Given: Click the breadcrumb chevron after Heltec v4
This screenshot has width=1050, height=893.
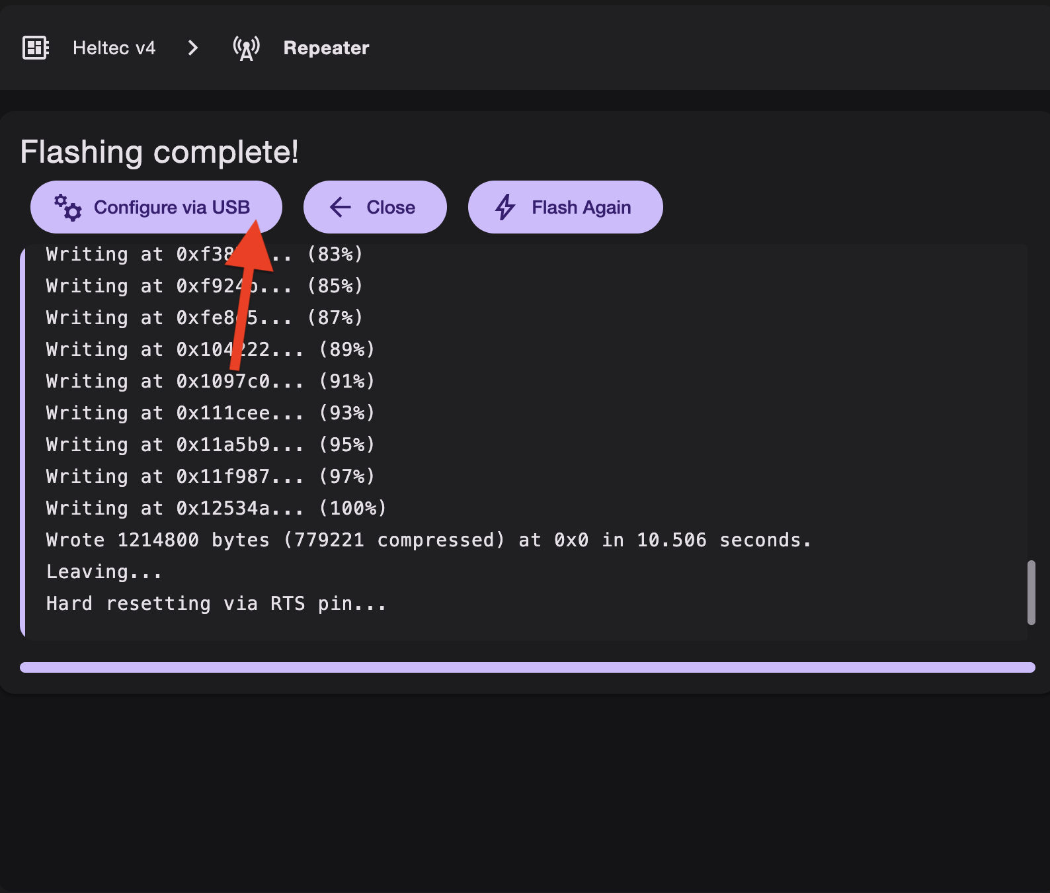Looking at the screenshot, I should (x=192, y=48).
